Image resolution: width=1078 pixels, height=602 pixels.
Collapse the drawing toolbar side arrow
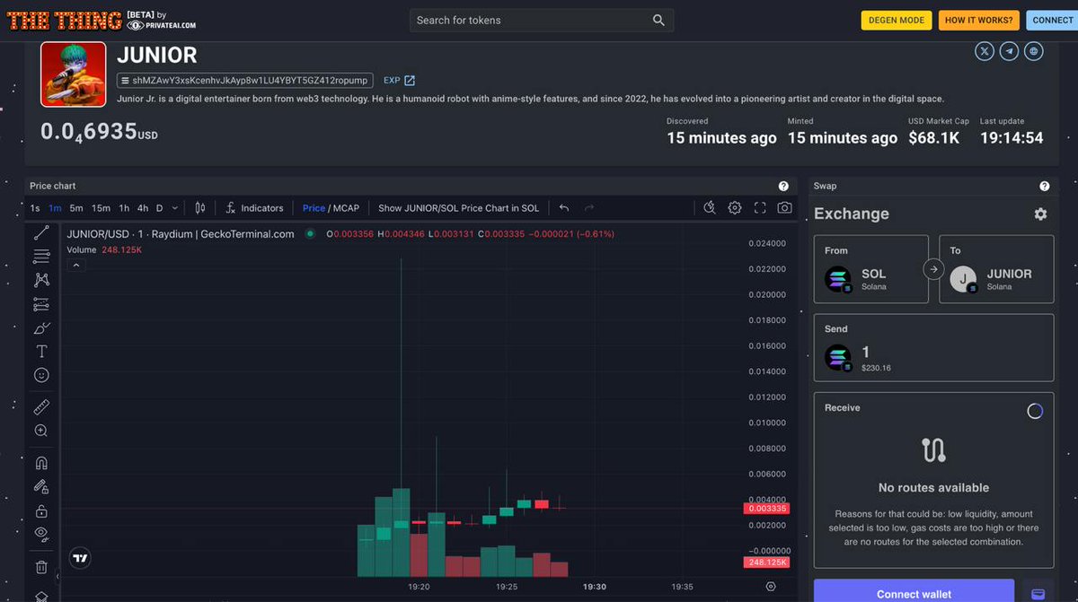57,576
